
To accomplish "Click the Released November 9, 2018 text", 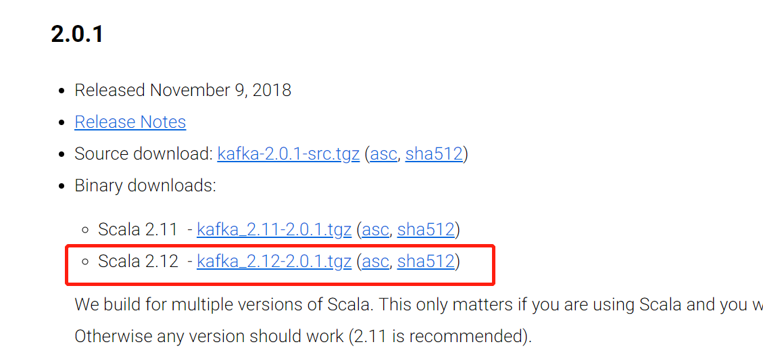I will (x=182, y=91).
